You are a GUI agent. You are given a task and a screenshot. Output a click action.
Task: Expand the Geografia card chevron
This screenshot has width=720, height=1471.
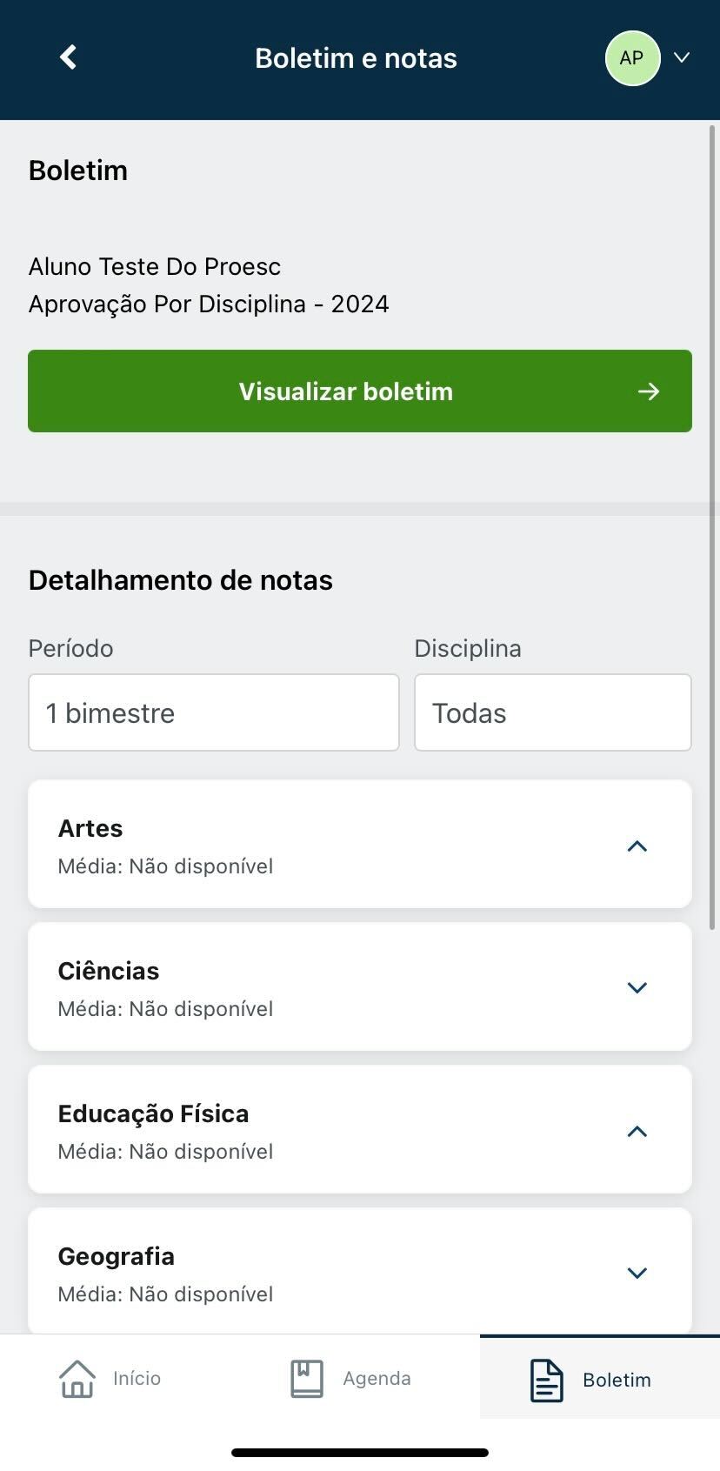(637, 1273)
